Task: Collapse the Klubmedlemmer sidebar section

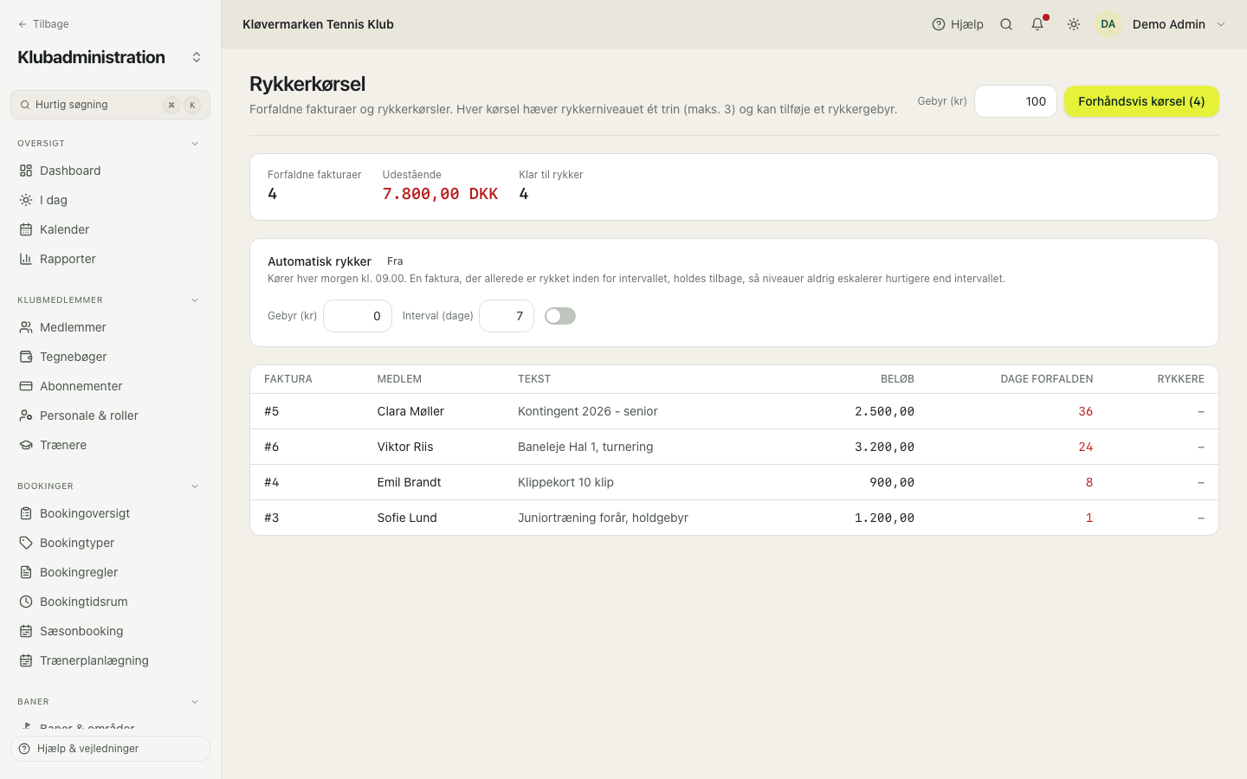Action: tap(195, 300)
